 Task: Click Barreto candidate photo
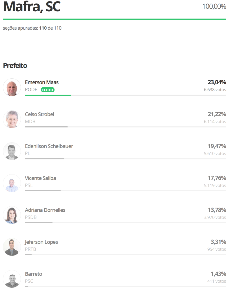tap(12, 279)
